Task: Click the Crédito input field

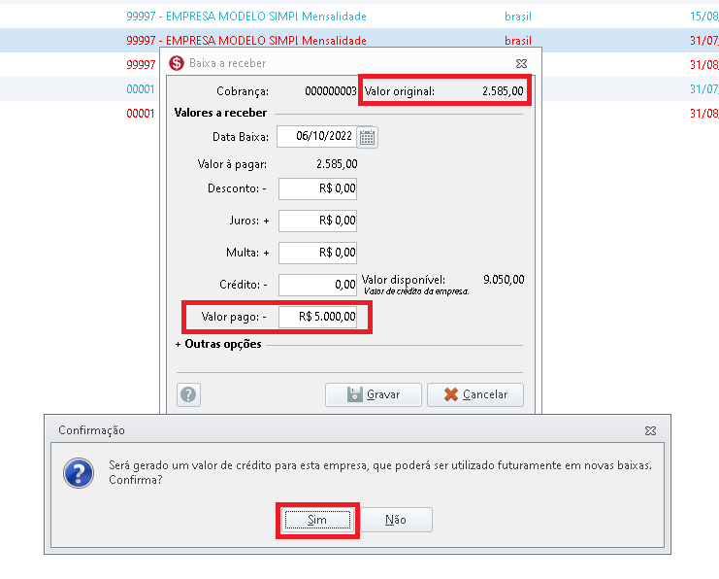Action: (317, 286)
